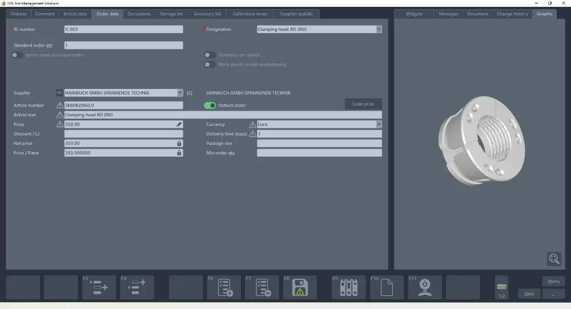571x309 pixels.
Task: Click the pencil icon in Price field
Action: (x=179, y=124)
